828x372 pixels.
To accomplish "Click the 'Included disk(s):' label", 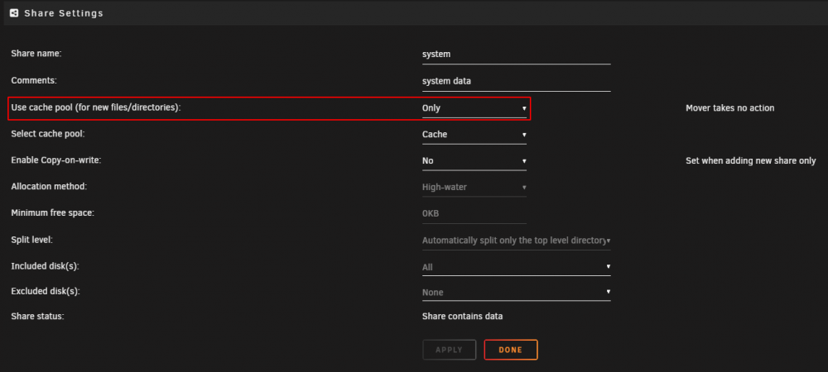I will coord(45,266).
